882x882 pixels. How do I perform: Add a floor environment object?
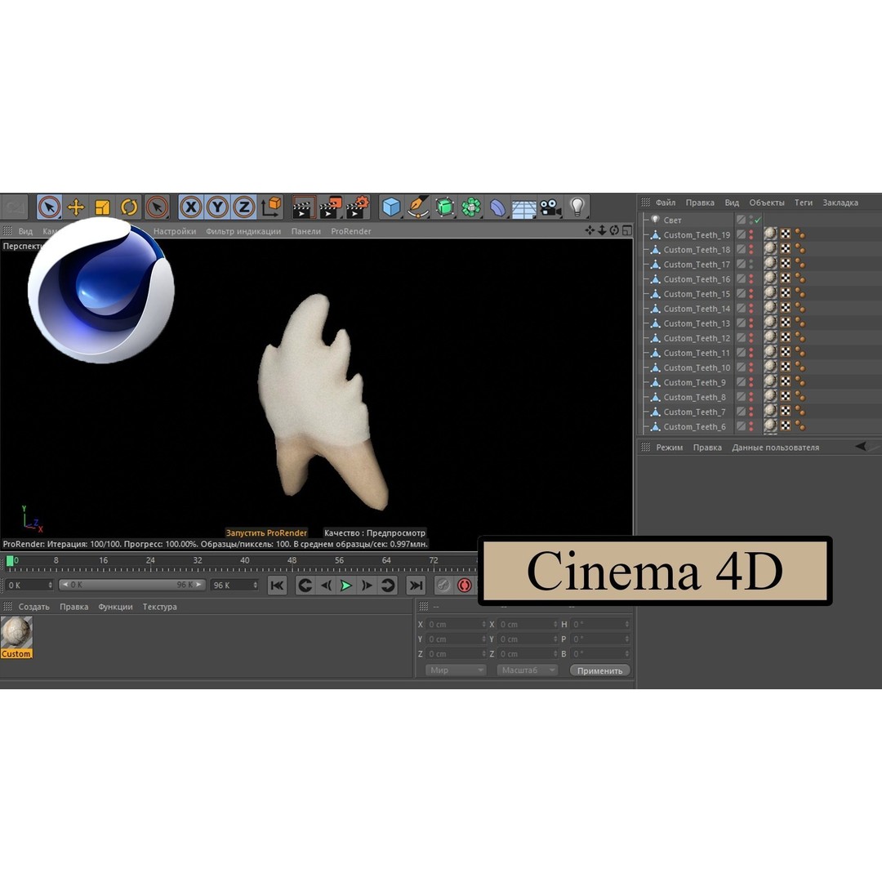click(x=524, y=209)
